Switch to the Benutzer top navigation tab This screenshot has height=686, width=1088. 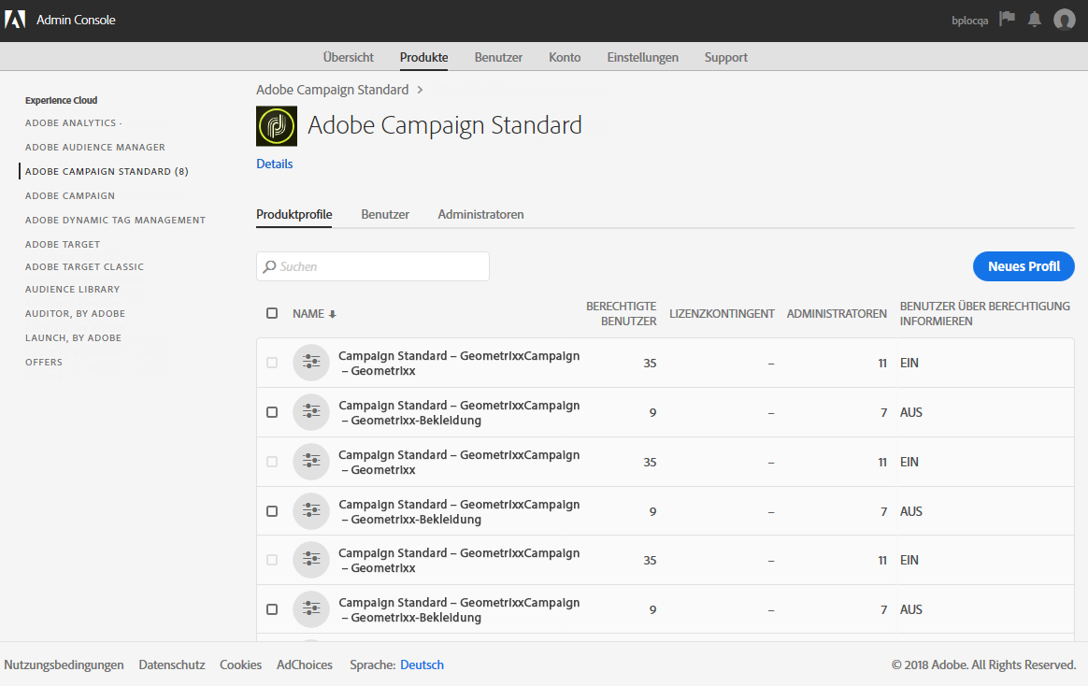coord(498,57)
